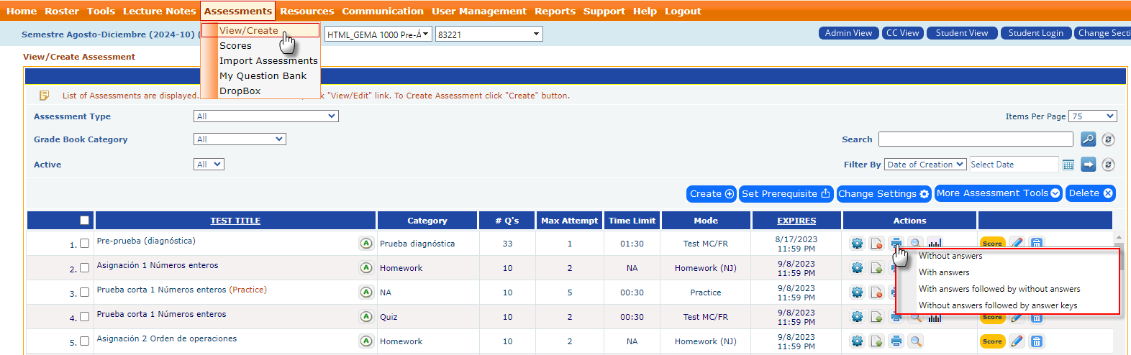This screenshot has height=355, width=1131.
Task: Delete Asignación 2 with the trash icon
Action: [1037, 341]
